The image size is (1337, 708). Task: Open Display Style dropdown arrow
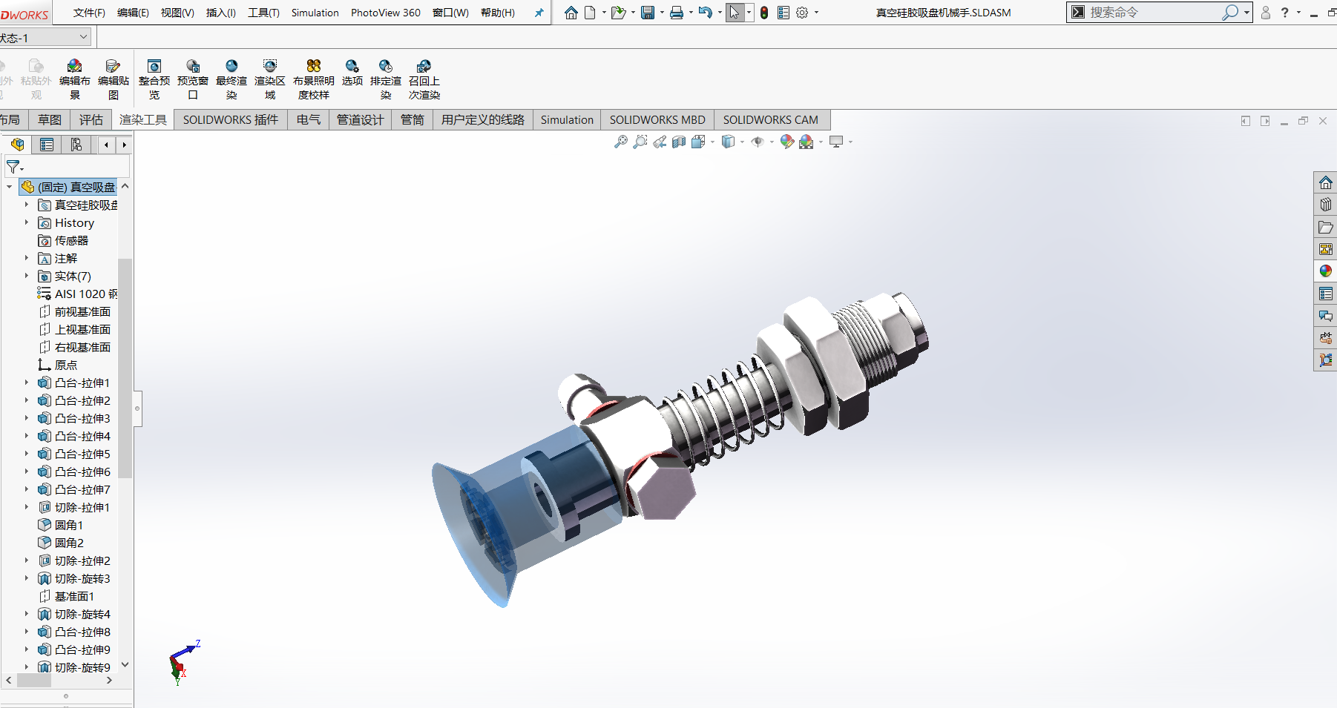click(742, 142)
